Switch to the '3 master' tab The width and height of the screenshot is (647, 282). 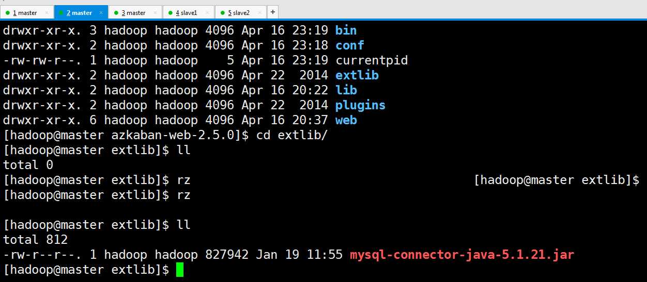135,12
